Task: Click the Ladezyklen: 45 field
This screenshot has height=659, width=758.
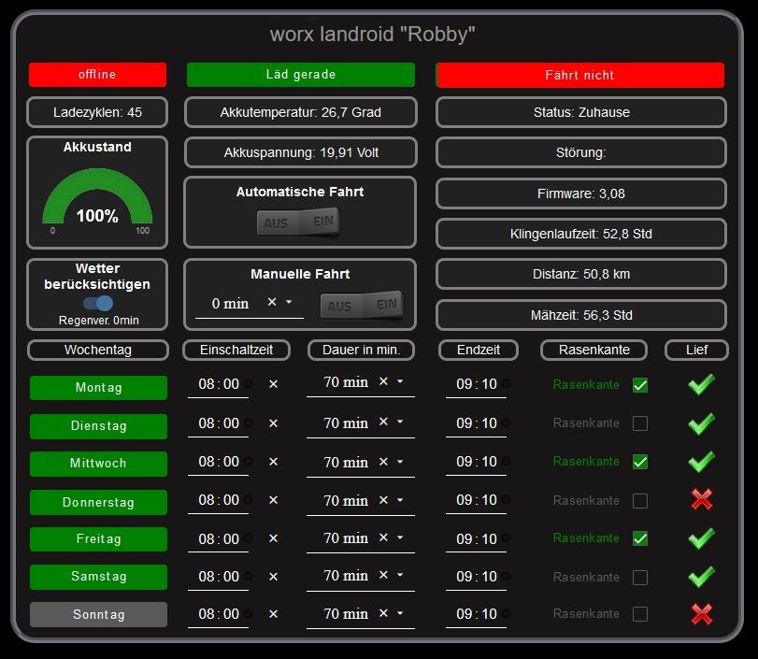Action: [x=97, y=112]
